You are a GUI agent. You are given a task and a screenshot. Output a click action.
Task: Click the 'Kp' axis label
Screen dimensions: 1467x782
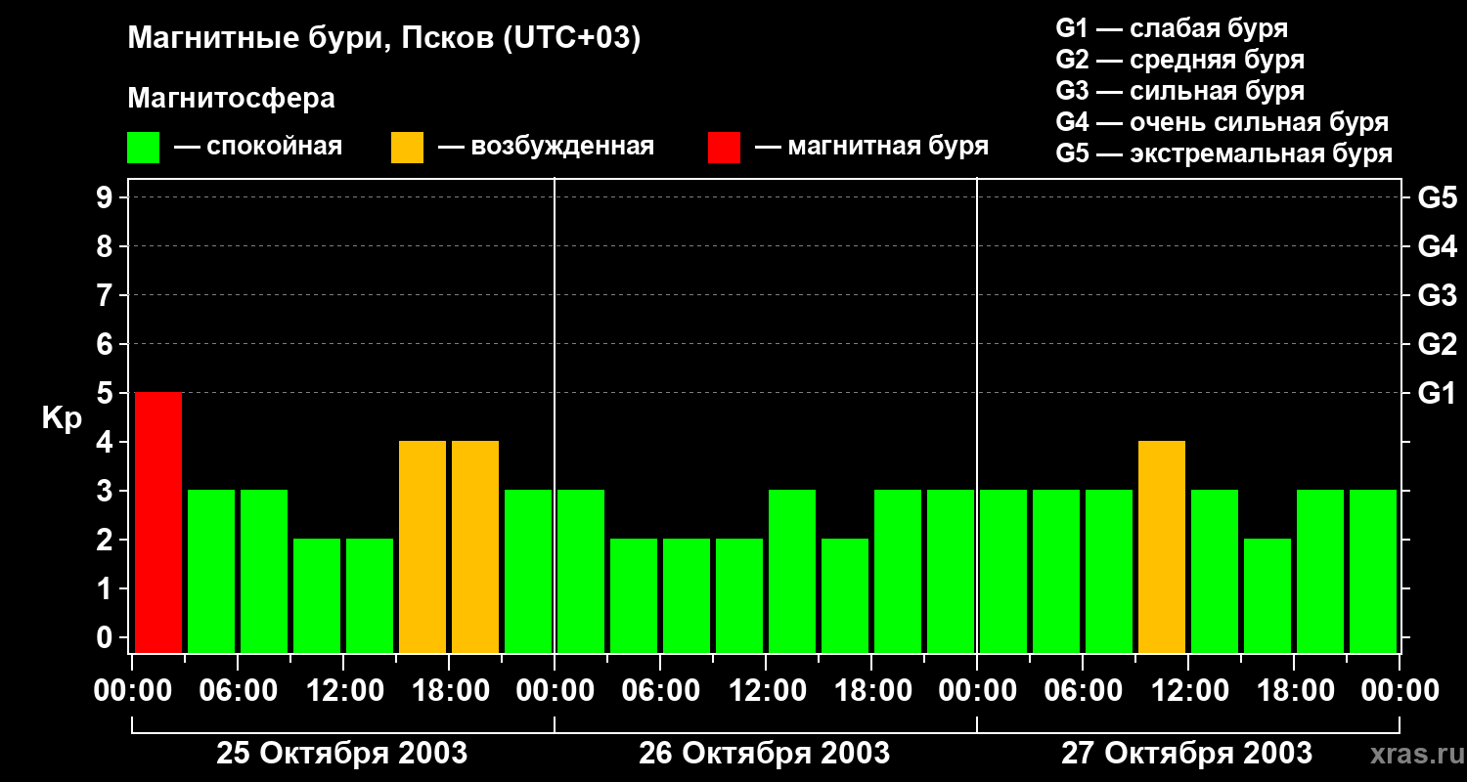62,419
